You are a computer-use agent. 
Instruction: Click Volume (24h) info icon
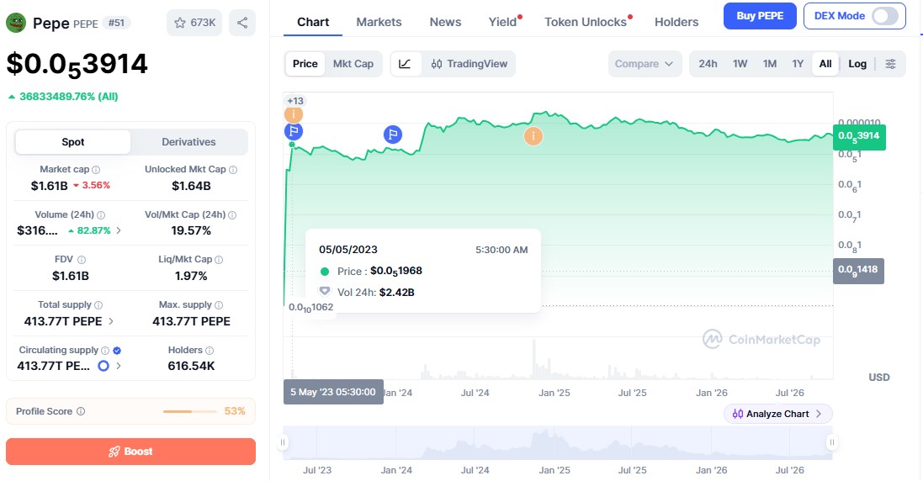tap(101, 215)
